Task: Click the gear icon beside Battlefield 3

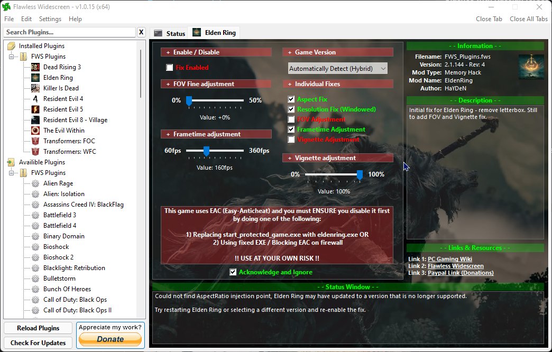Action: tap(35, 215)
